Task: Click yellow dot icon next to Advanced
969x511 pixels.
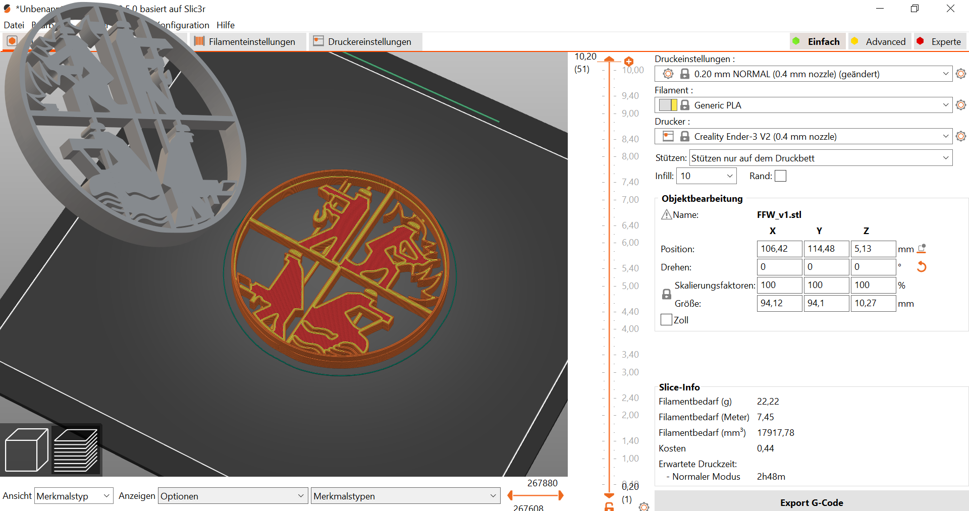Action: tap(854, 41)
